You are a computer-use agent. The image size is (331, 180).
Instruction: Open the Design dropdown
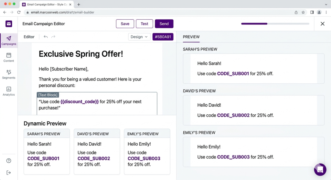[x=139, y=37]
